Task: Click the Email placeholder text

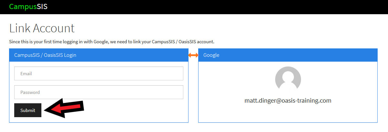Action: pyautogui.click(x=26, y=74)
